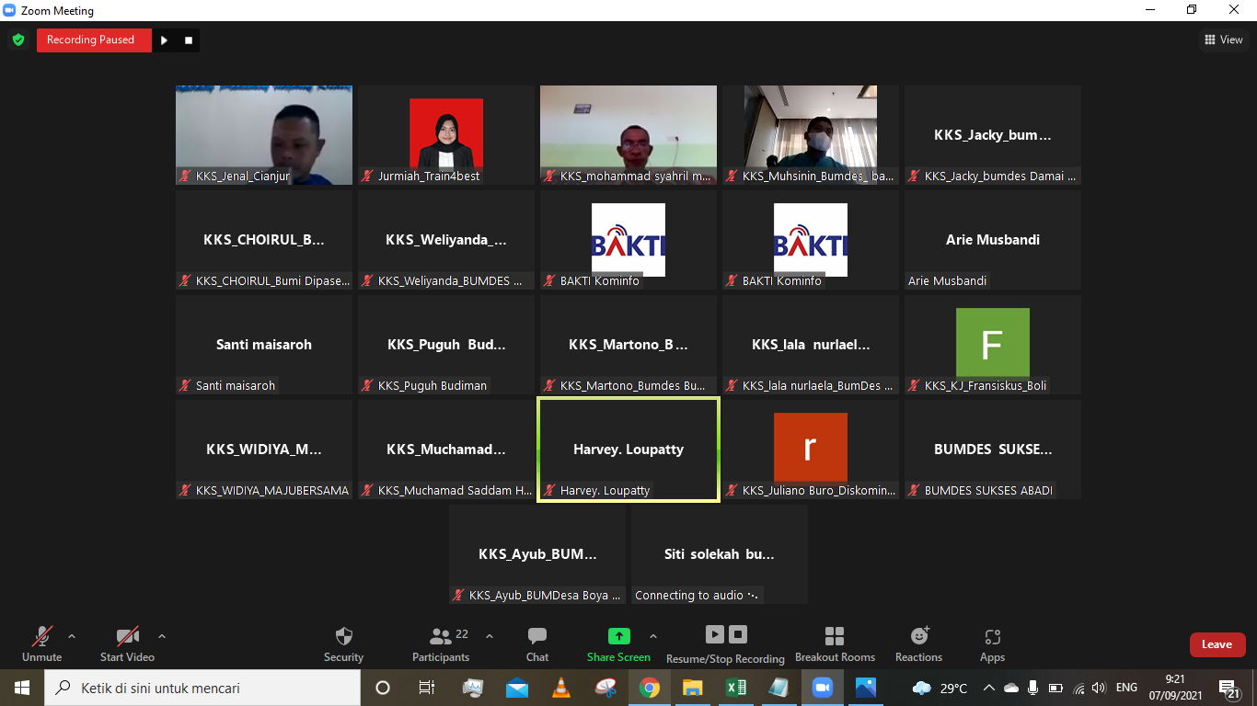The image size is (1257, 706).
Task: Click the green encryption shield icon
Action: [17, 40]
